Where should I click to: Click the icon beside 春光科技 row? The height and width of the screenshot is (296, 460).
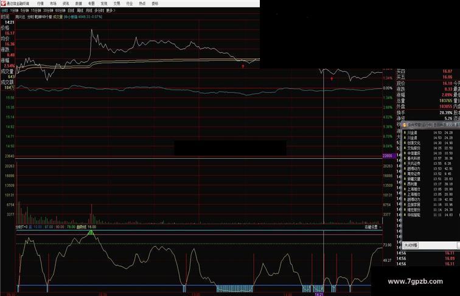coord(405,158)
